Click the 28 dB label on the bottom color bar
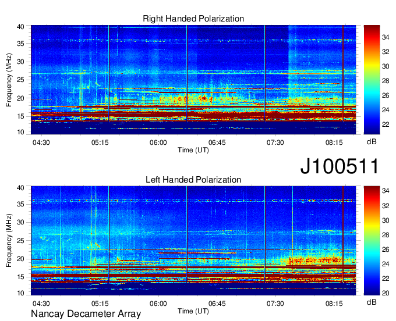The image size is (396, 321). click(x=386, y=235)
